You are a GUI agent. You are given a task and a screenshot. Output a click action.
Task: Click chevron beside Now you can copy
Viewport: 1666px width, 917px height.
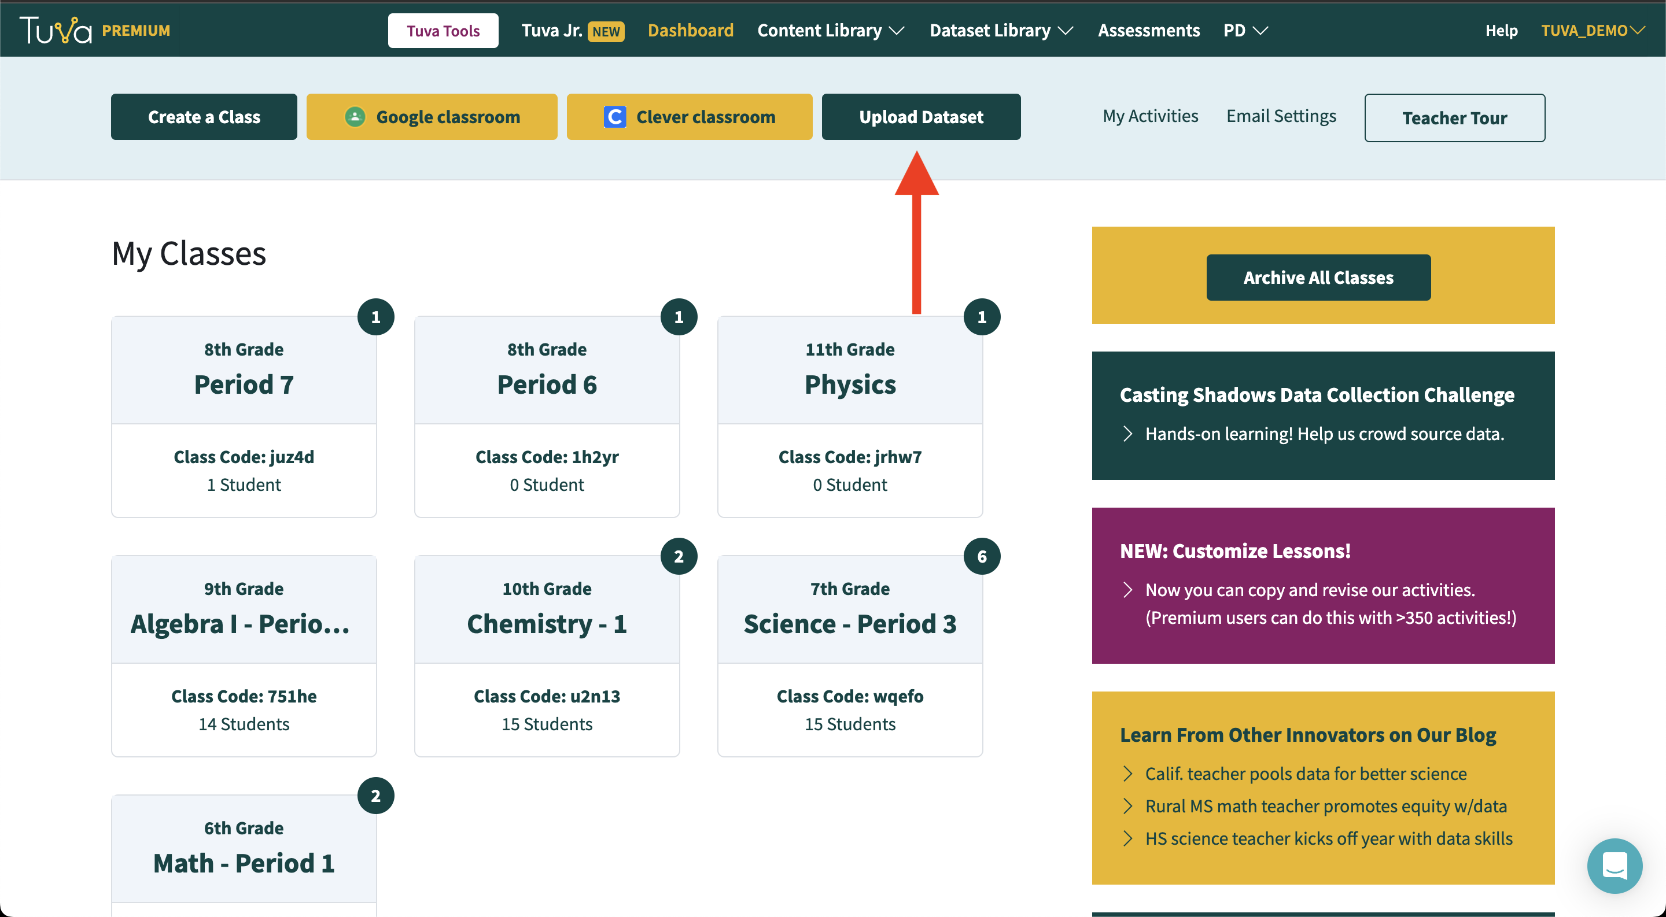pyautogui.click(x=1128, y=590)
